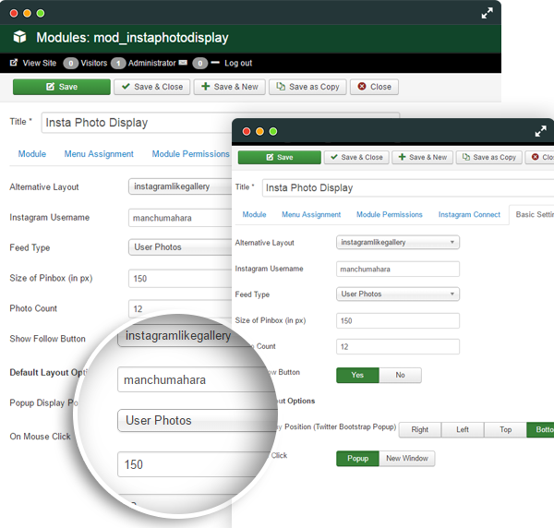The width and height of the screenshot is (554, 528).
Task: Click the messages count badge before Log out
Action: coord(200,63)
